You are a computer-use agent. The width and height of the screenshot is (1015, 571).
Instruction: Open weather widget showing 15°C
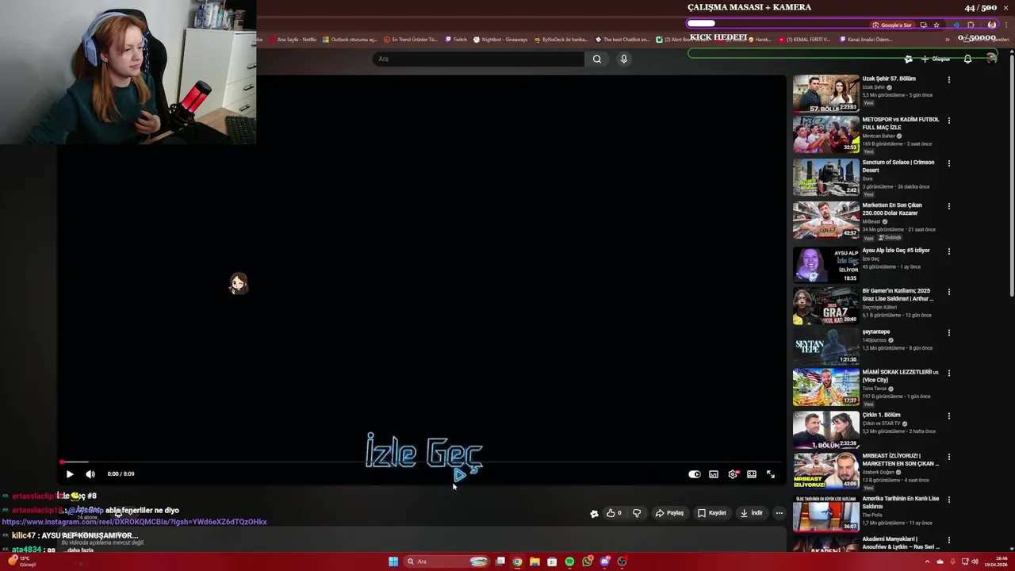pos(21,561)
